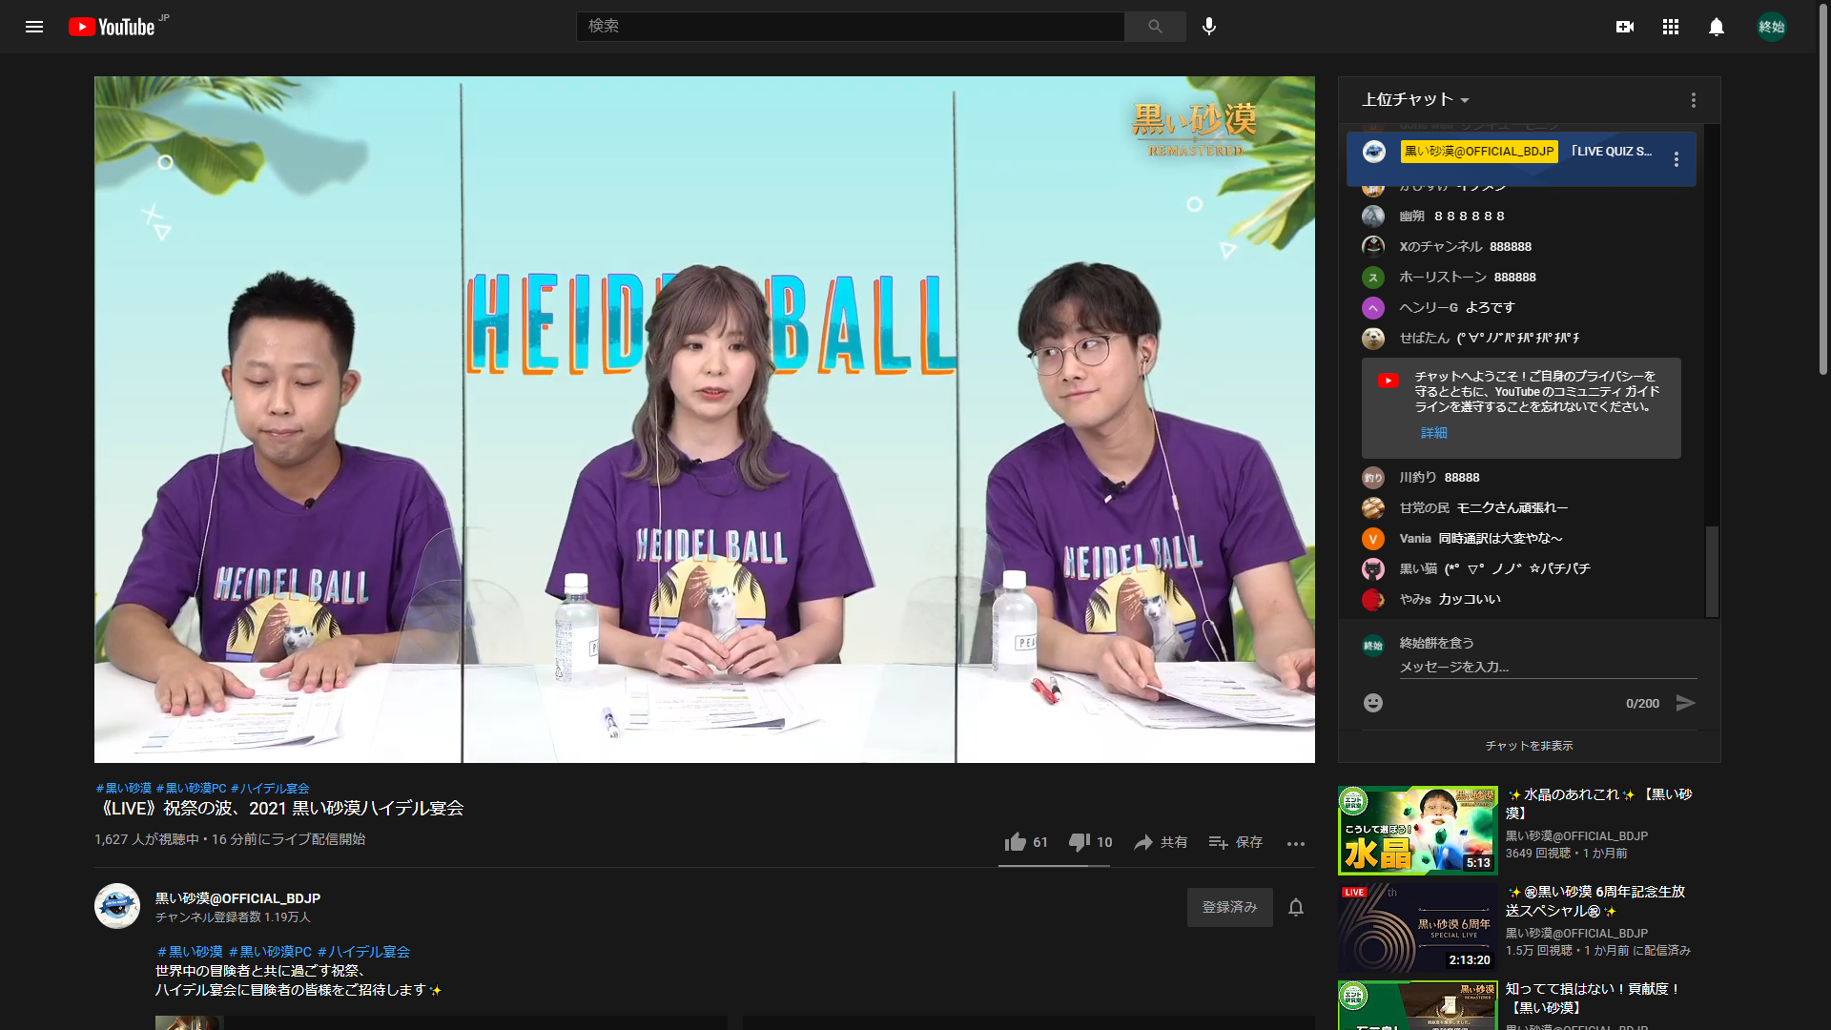Click the voice search microphone icon
1831x1030 pixels.
tap(1209, 27)
